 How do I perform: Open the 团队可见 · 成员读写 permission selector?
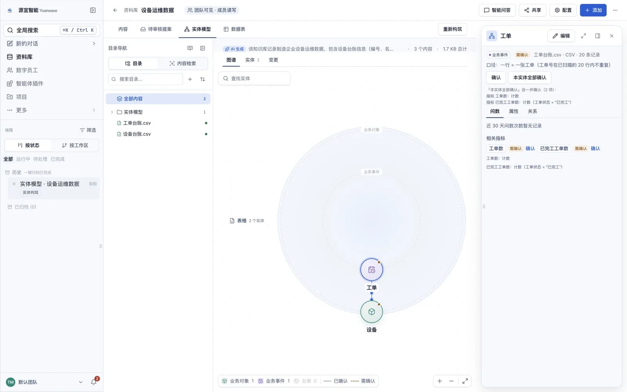pyautogui.click(x=212, y=10)
